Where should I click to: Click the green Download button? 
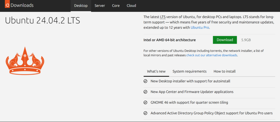pyautogui.click(x=225, y=40)
